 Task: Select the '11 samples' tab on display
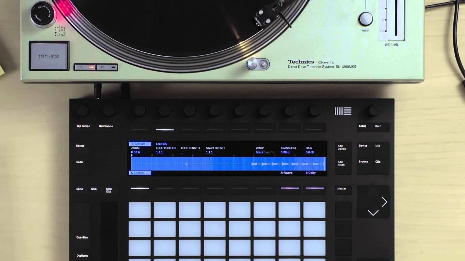(x=140, y=144)
